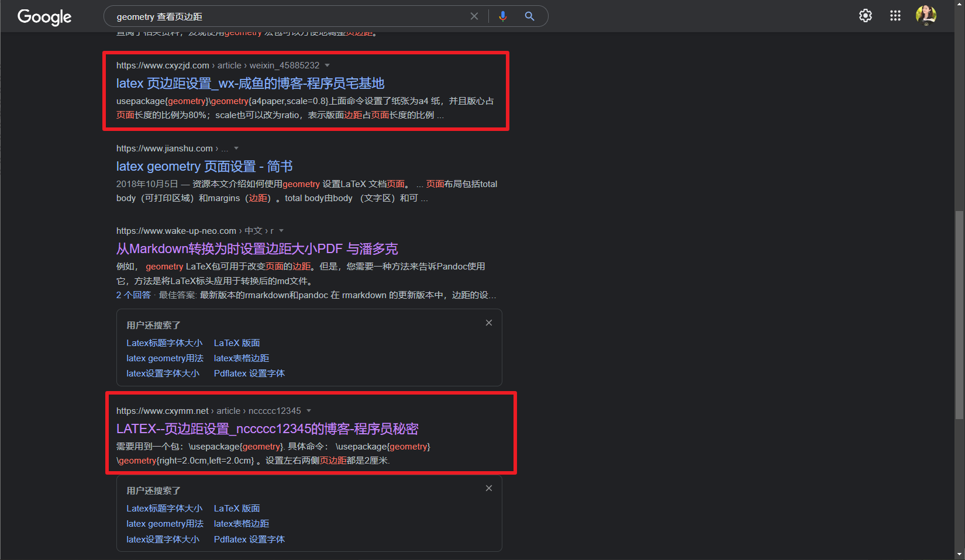Click 'LaTeX 版面' in the box above the cxymm result
The width and height of the screenshot is (965, 560).
[x=237, y=343]
